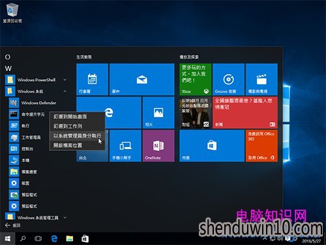
Task: Expand the Windows 系統管理工具 folder
Action: [x=36, y=218]
